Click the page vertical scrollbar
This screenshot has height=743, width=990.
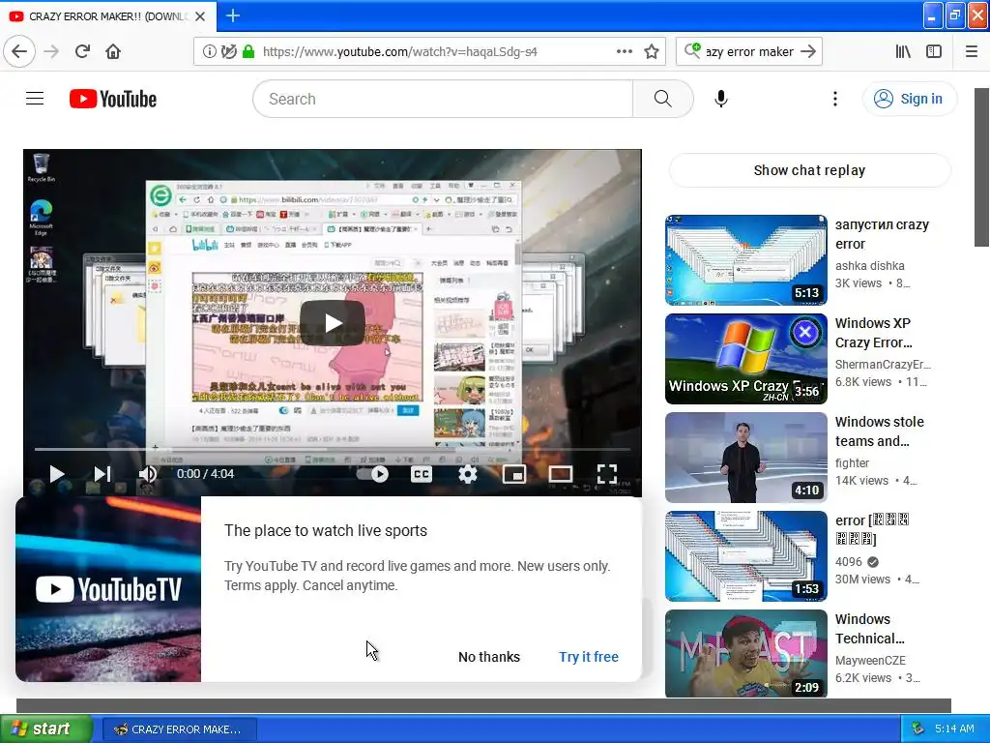981,167
